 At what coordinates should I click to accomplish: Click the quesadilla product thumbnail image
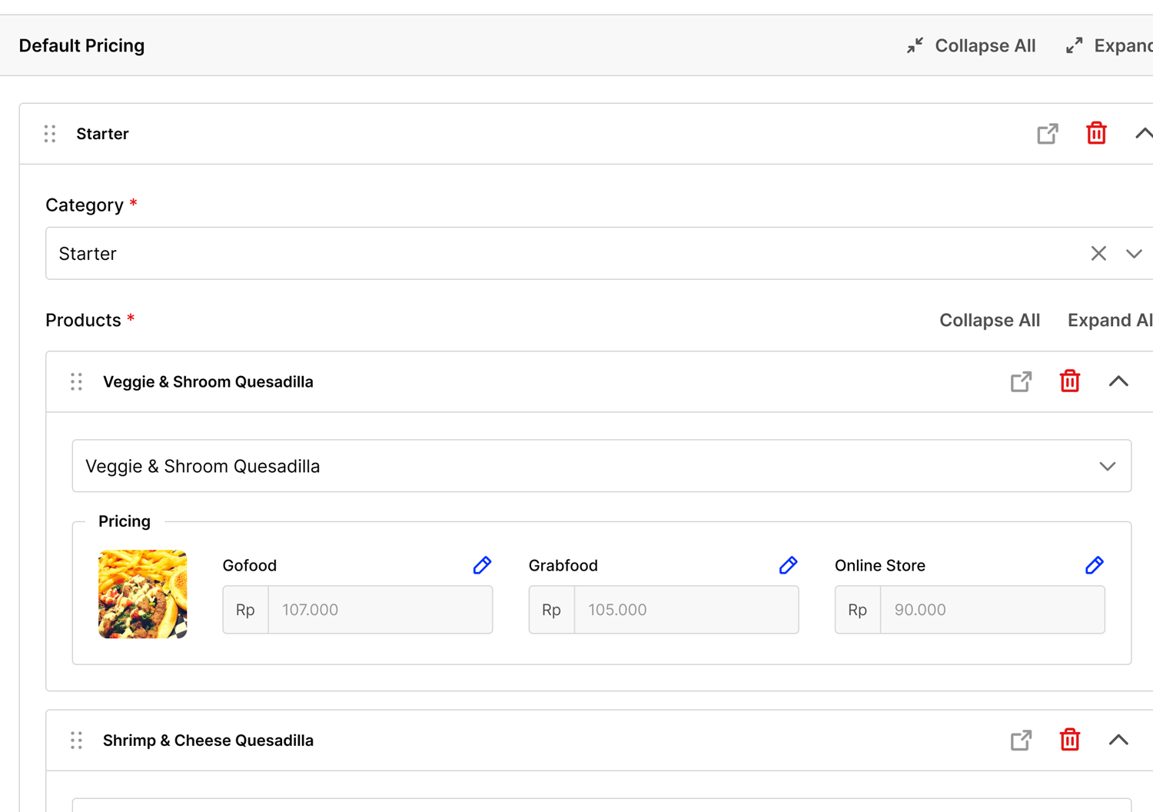[142, 594]
